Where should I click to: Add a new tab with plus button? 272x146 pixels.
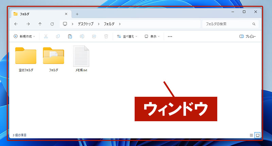(x=77, y=14)
